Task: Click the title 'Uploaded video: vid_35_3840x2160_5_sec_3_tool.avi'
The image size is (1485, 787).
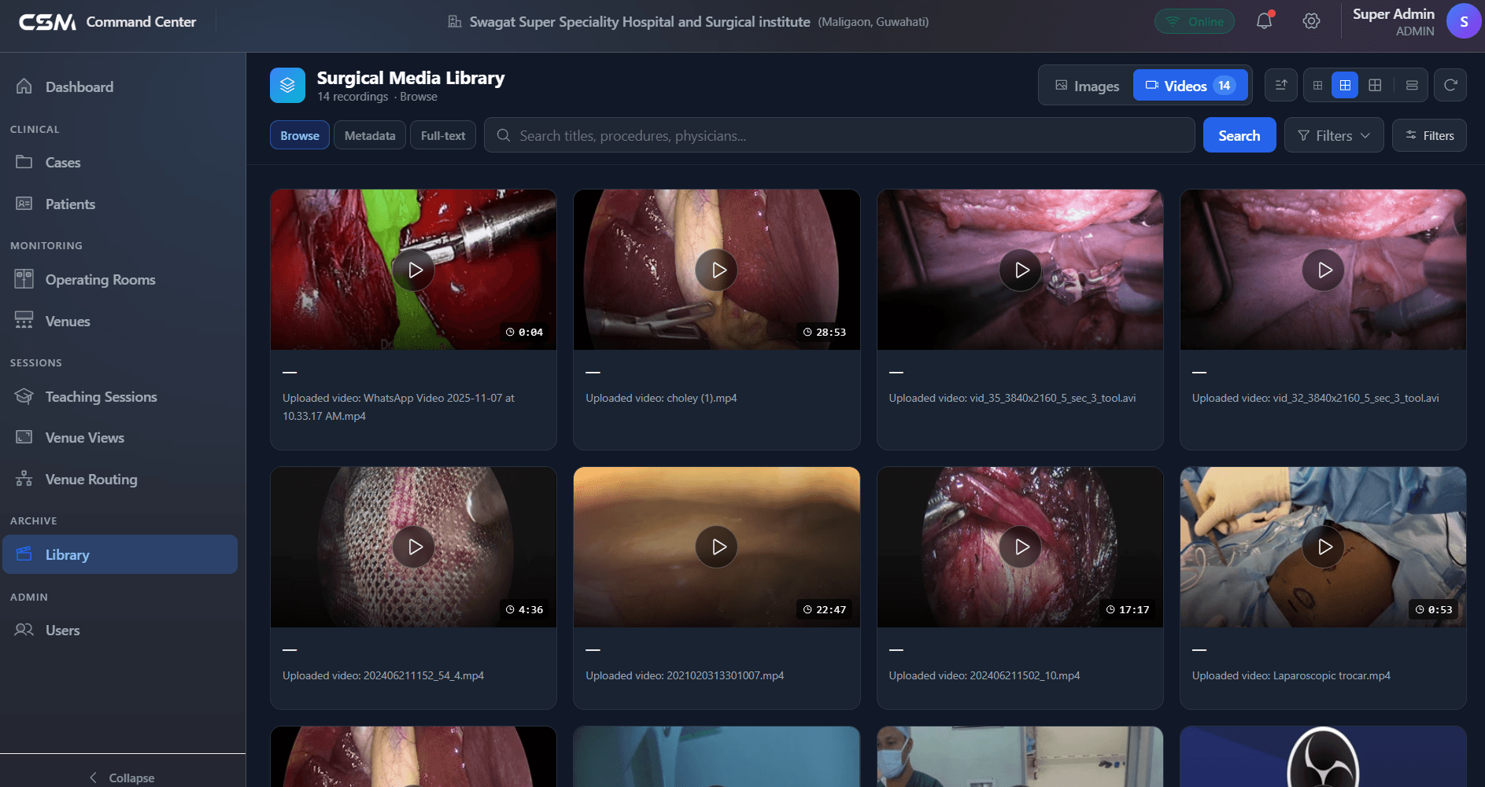Action: pos(1012,398)
